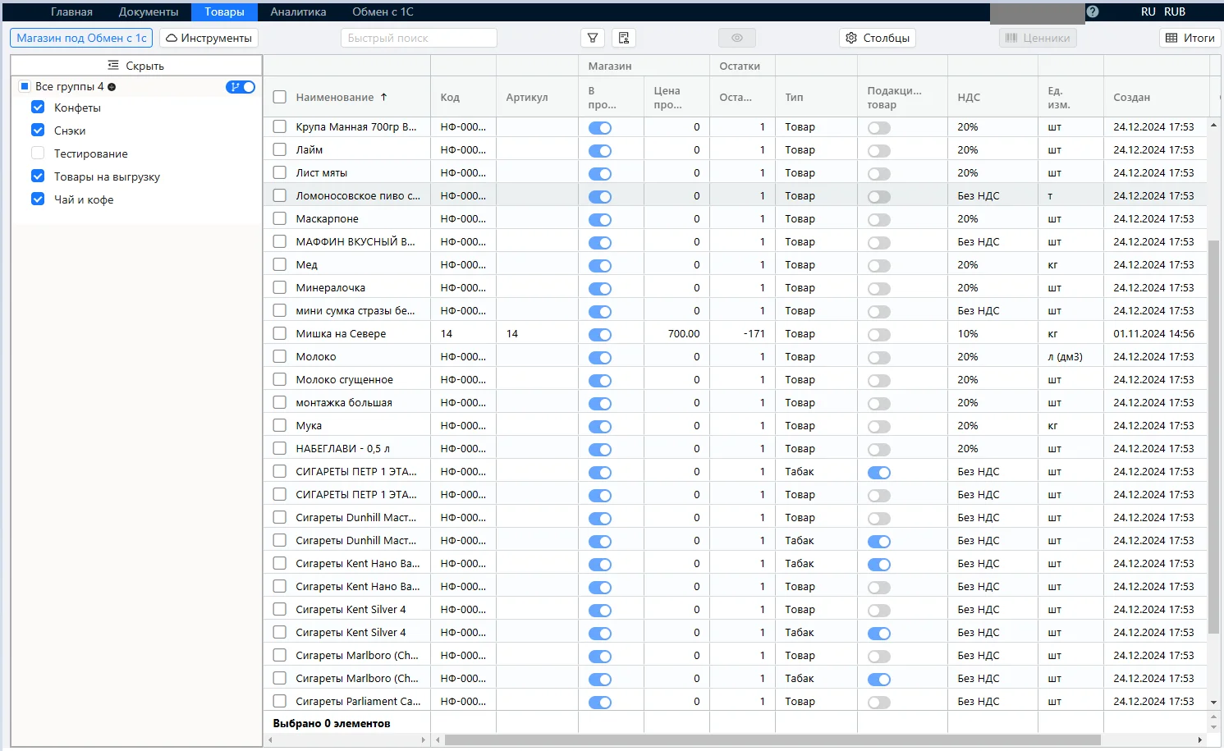
Task: Click the монтажка большая item name
Action: [344, 403]
